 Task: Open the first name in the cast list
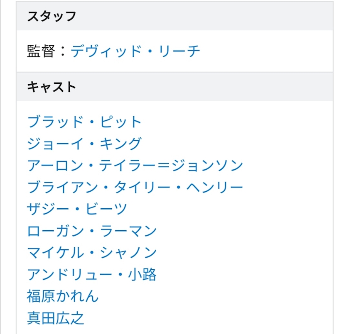tap(84, 122)
